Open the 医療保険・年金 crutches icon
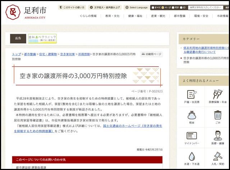 pyautogui.click(x=218, y=94)
